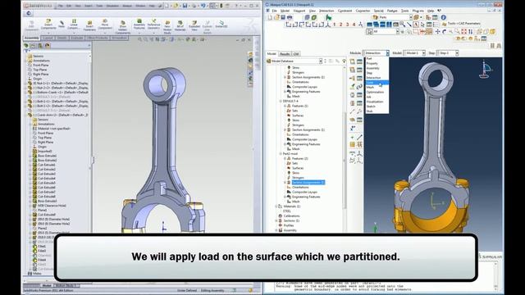Click the filter funnel above SolidWorks feature tree
The width and height of the screenshot is (525, 295).
click(x=26, y=51)
